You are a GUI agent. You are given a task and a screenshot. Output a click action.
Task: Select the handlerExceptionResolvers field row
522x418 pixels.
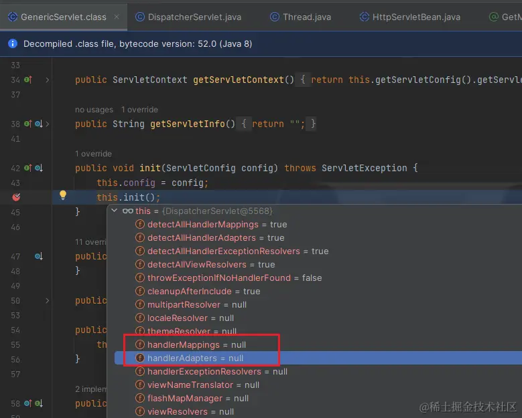[x=318, y=371]
